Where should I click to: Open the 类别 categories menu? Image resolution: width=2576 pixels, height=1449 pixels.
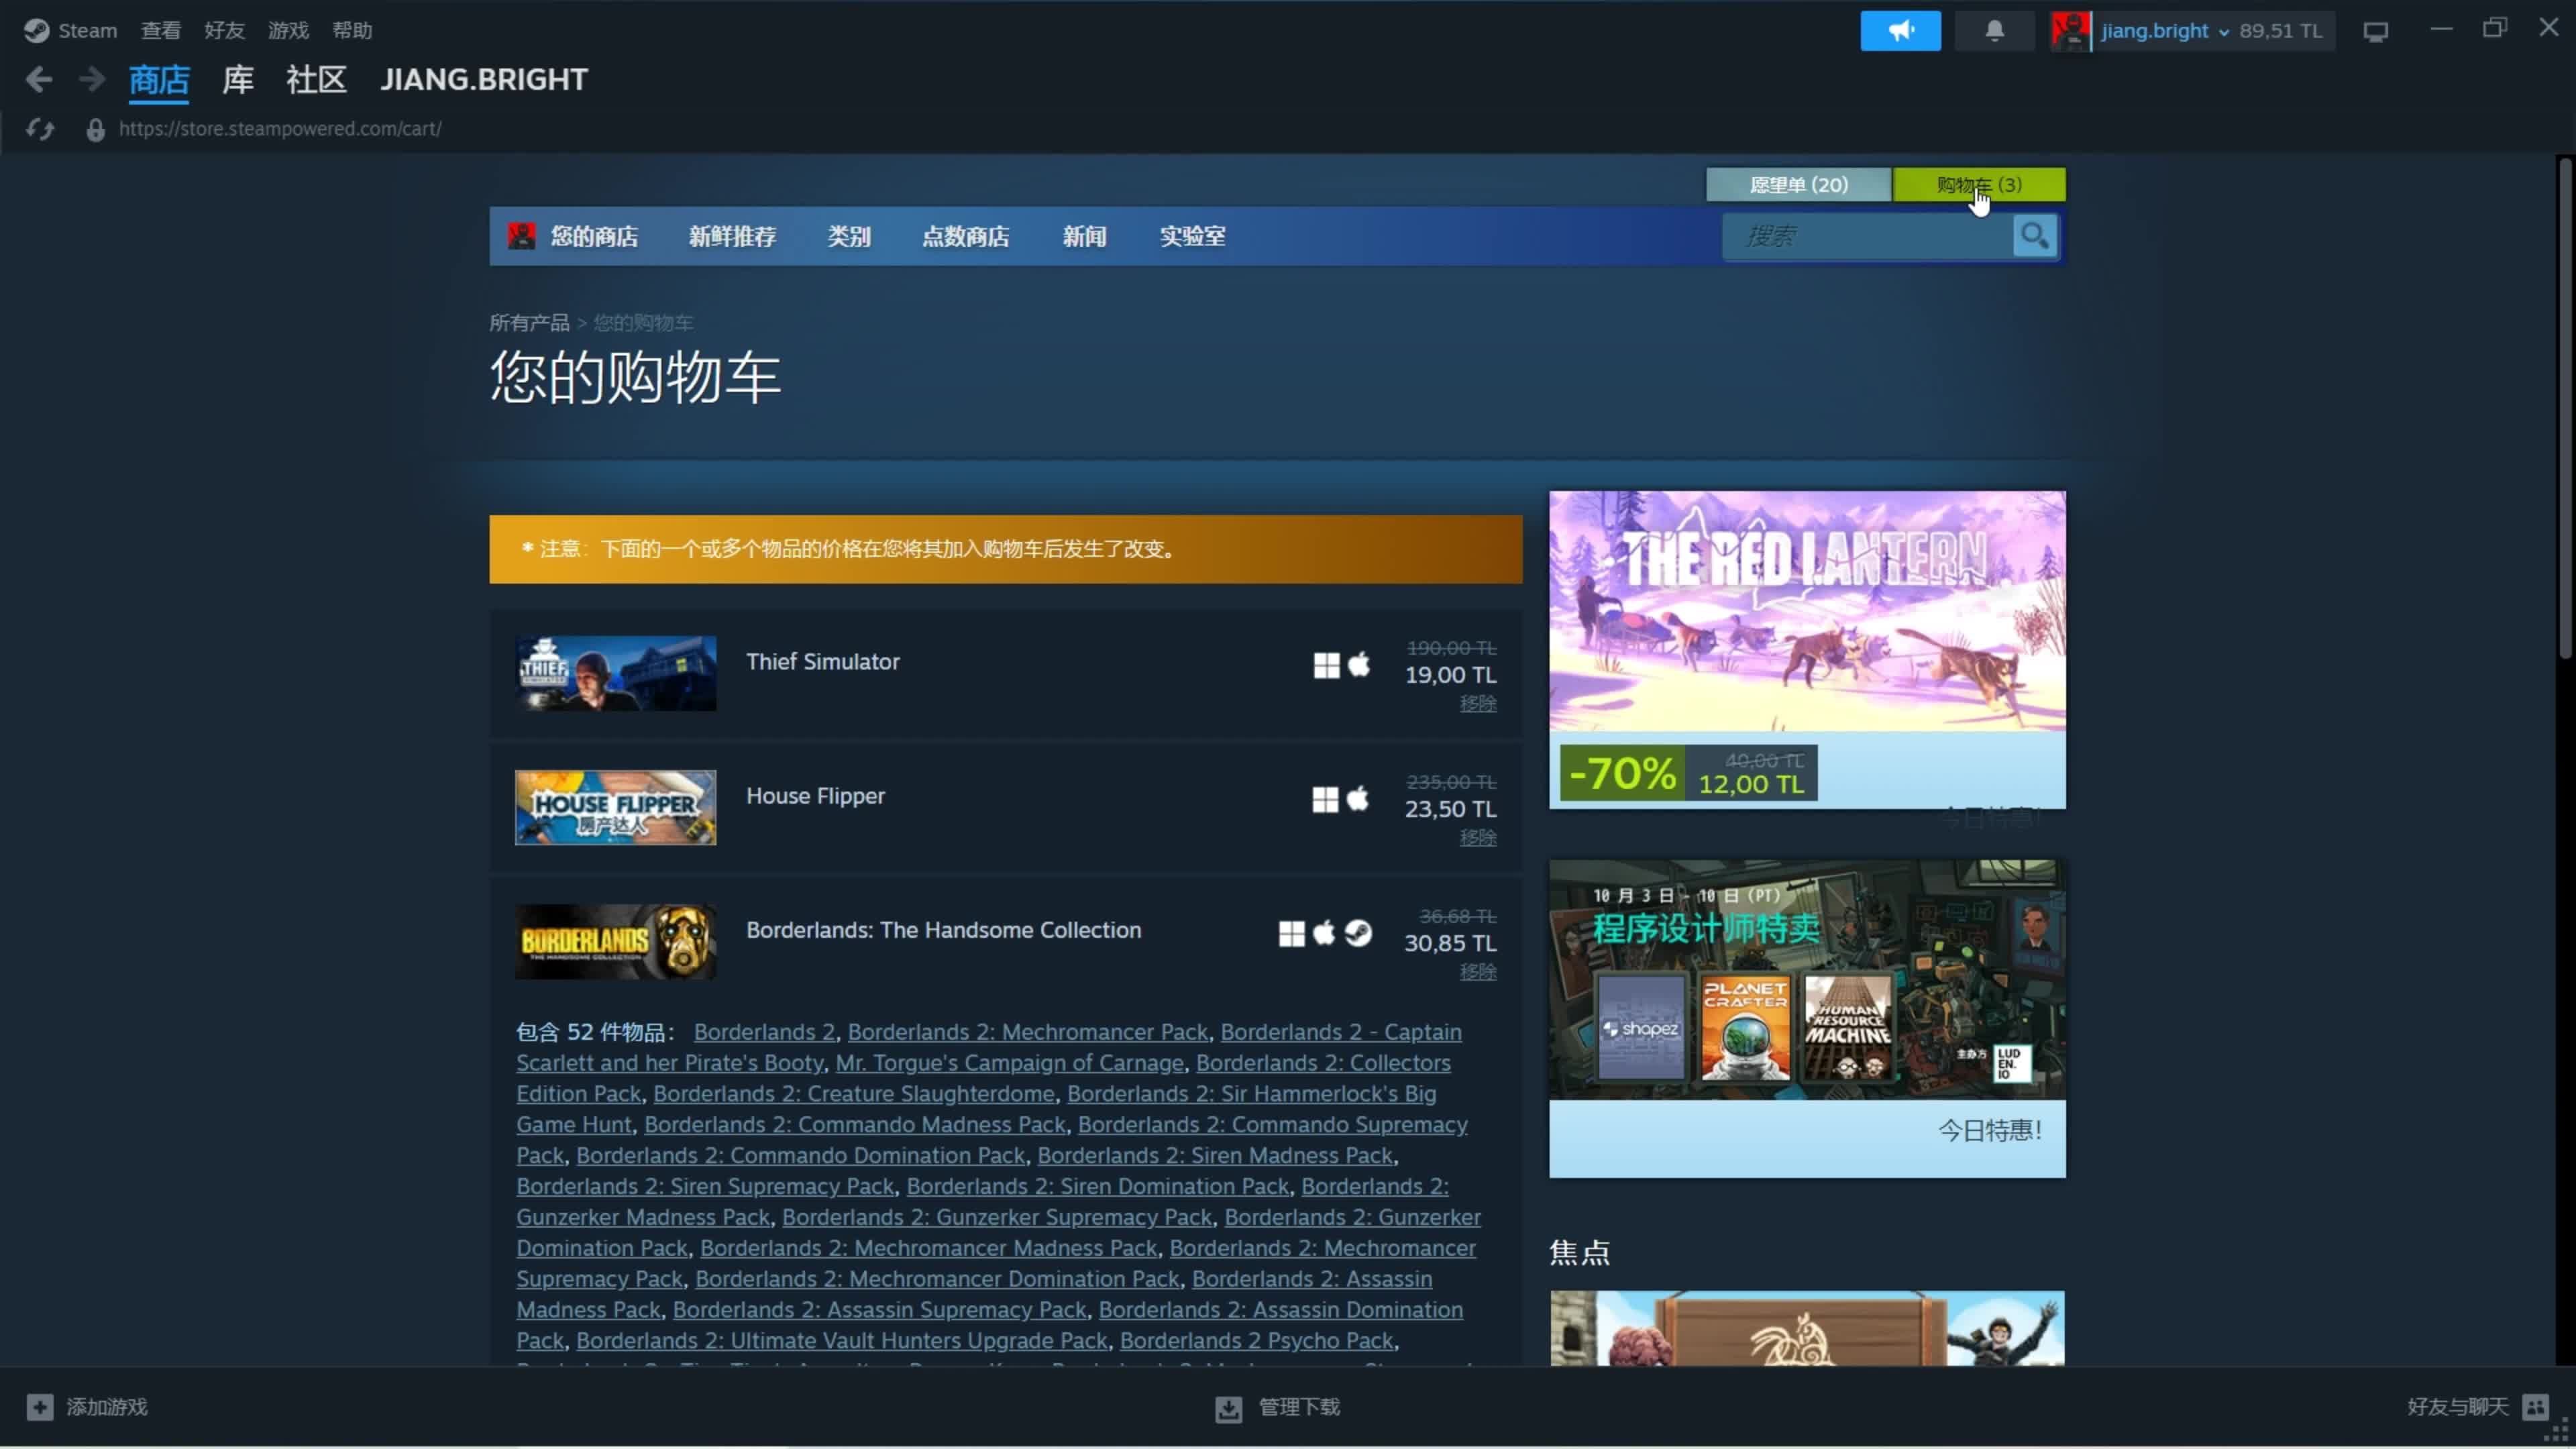(849, 236)
